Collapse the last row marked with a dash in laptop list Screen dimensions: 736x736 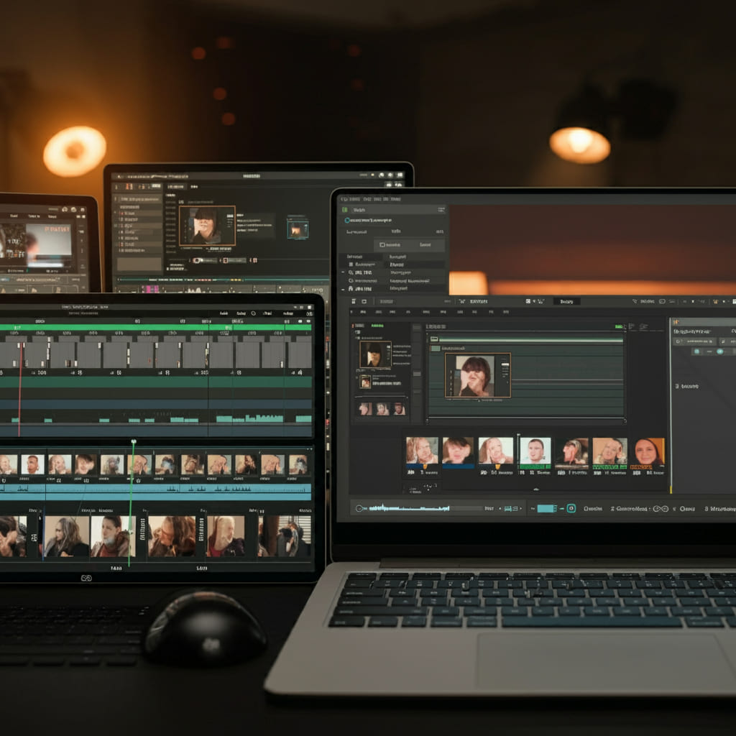tap(342, 288)
